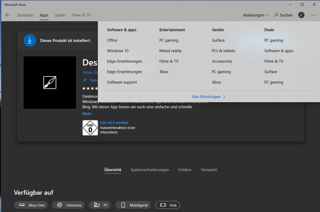
Task: Open the search magnifier icon
Action: [276, 15]
